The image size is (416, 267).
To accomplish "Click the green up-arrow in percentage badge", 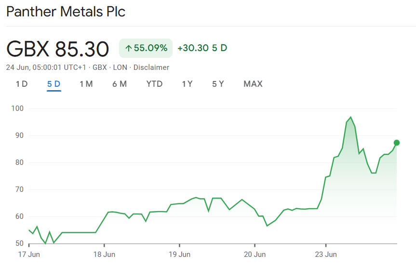I will pos(128,48).
